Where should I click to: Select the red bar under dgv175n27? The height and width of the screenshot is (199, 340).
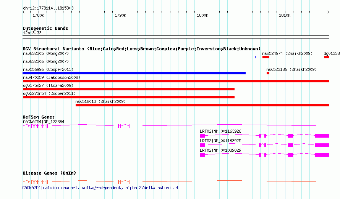[x=129, y=89]
